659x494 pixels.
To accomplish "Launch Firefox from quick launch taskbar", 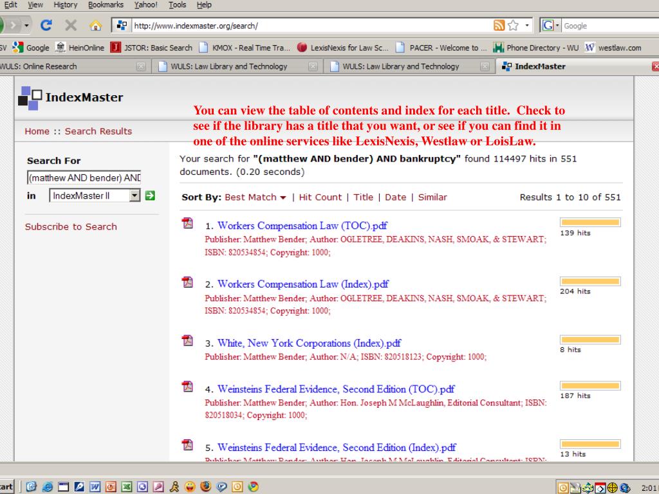I will click(206, 486).
